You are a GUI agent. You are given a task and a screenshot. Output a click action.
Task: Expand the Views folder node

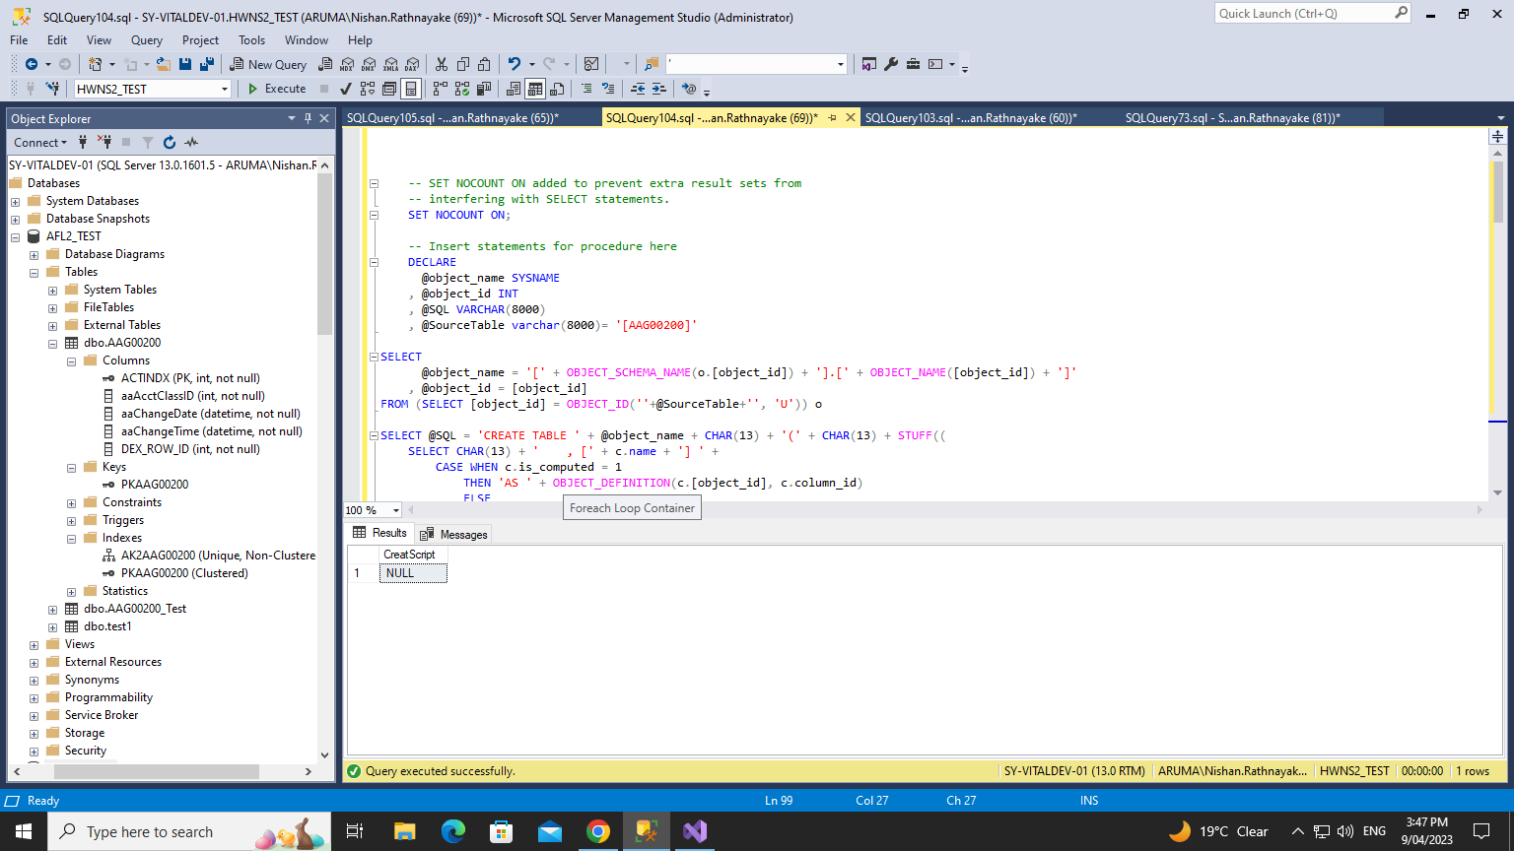(x=34, y=644)
